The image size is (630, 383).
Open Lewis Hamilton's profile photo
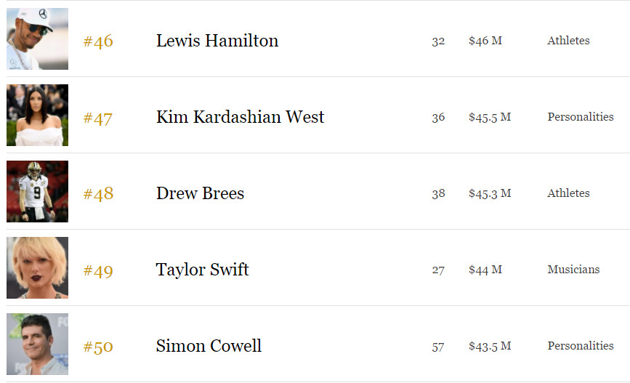tap(37, 39)
